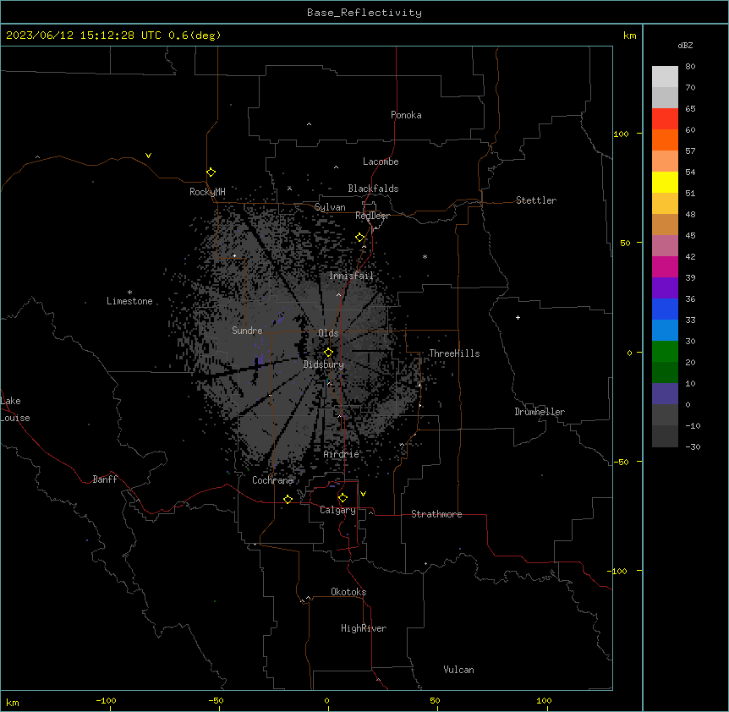Click the Okotoks town label
729x712 pixels.
(348, 592)
